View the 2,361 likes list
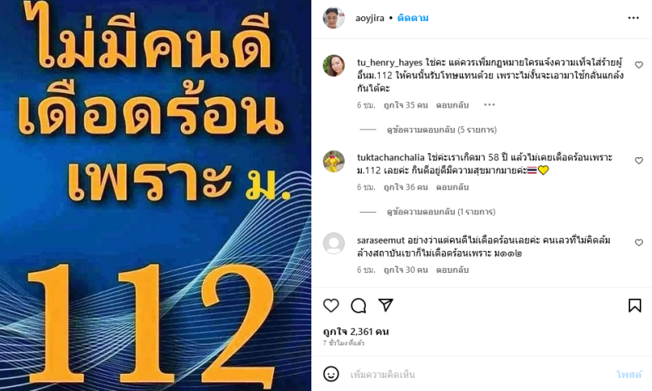Screen dimensions: 652x391 click(x=356, y=332)
